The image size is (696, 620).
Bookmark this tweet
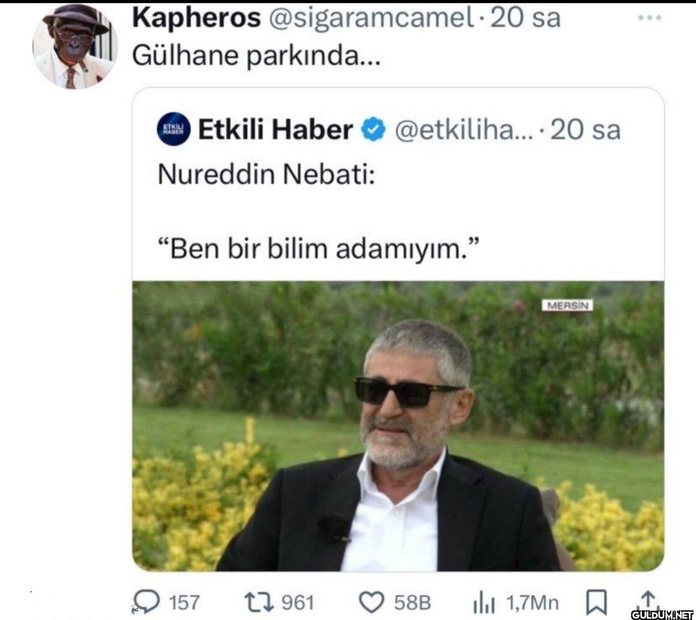point(596,603)
